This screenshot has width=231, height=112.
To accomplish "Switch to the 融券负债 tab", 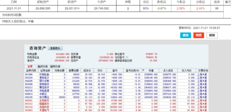I will pyautogui.click(x=55, y=66).
